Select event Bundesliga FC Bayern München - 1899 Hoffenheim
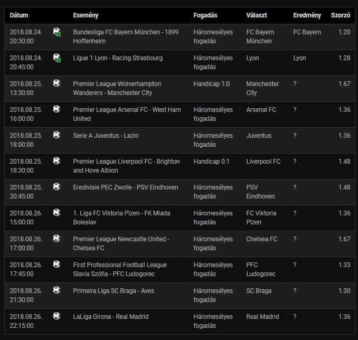 click(x=126, y=36)
